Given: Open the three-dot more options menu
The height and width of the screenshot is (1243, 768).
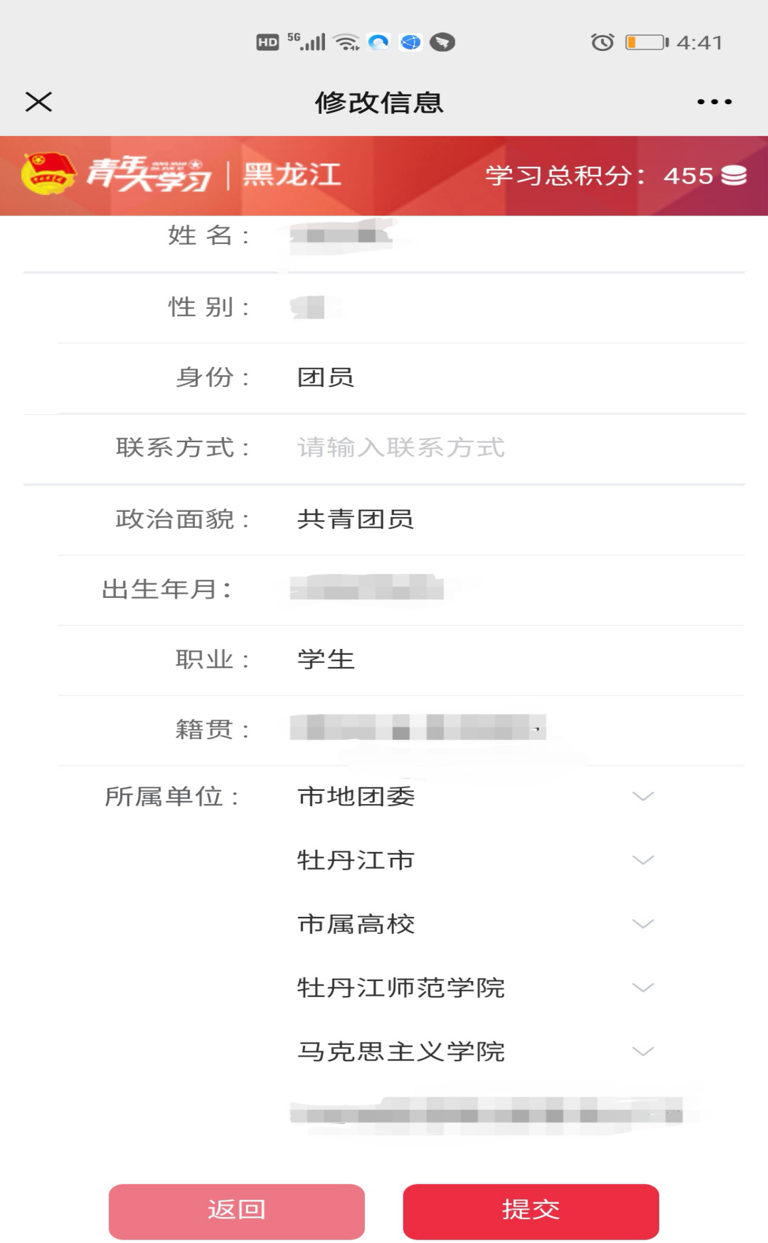Looking at the screenshot, I should pyautogui.click(x=714, y=102).
